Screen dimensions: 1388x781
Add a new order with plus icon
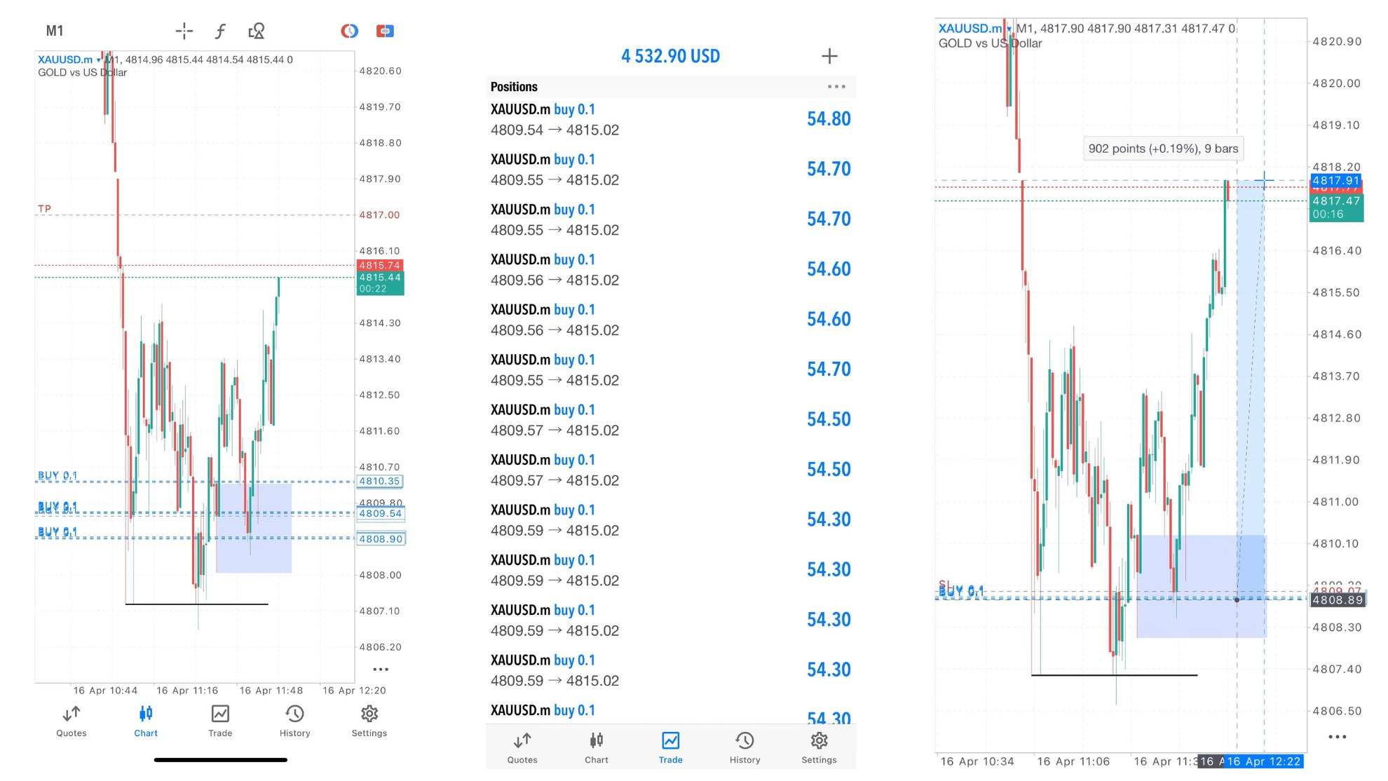point(829,56)
